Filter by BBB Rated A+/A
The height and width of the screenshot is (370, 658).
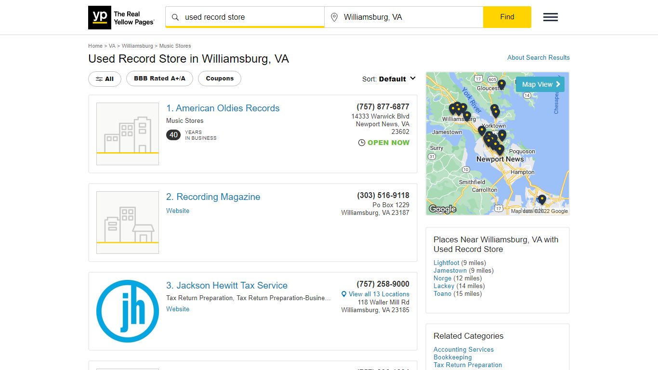[159, 79]
